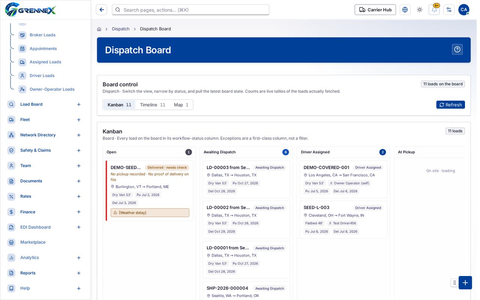Open the CA user avatar menu

[464, 10]
